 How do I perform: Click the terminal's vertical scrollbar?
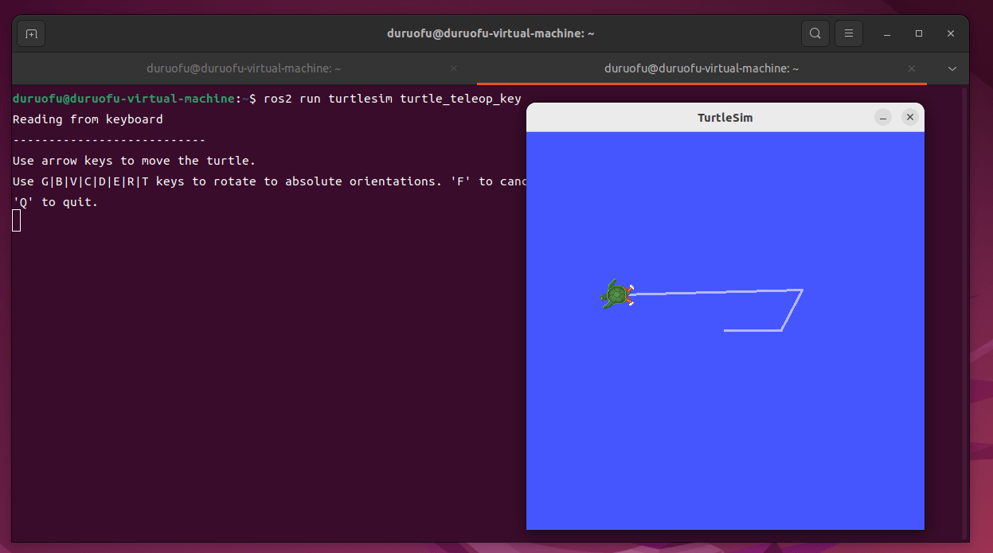pyautogui.click(x=965, y=310)
